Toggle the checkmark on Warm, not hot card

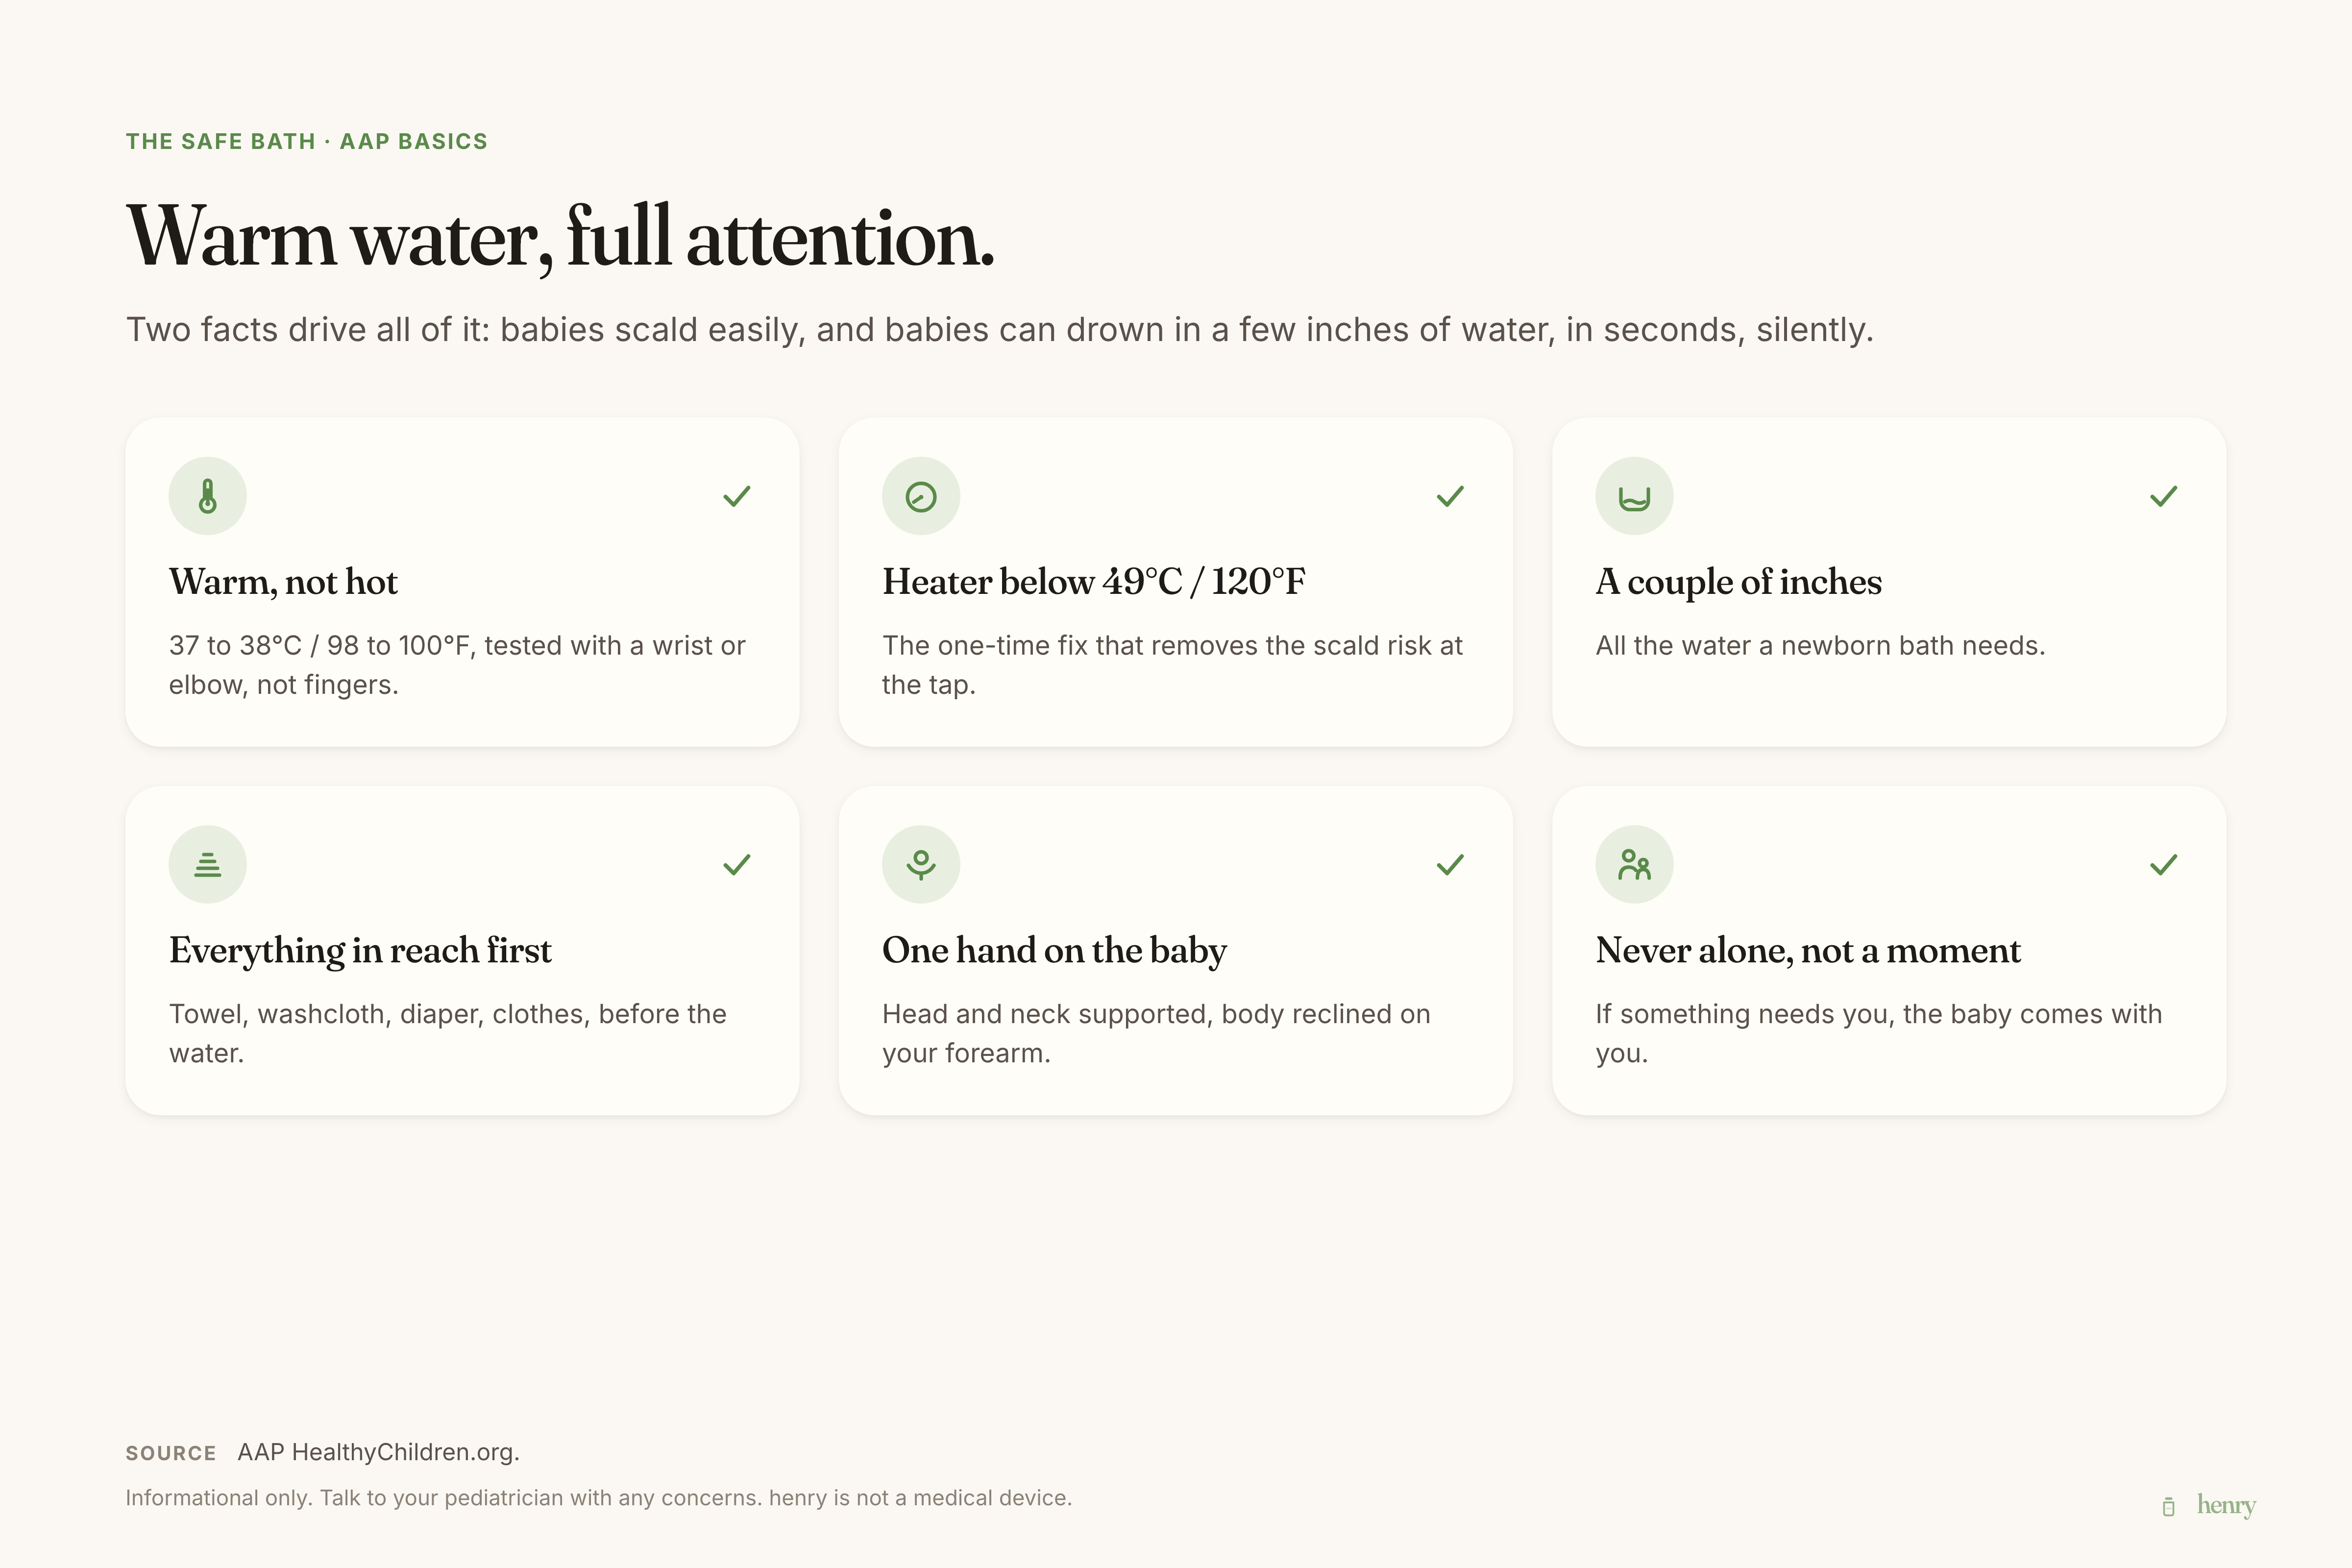click(x=737, y=496)
